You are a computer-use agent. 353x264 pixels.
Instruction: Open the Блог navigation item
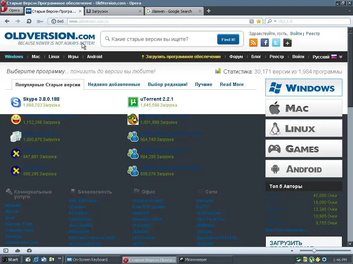coord(256,57)
